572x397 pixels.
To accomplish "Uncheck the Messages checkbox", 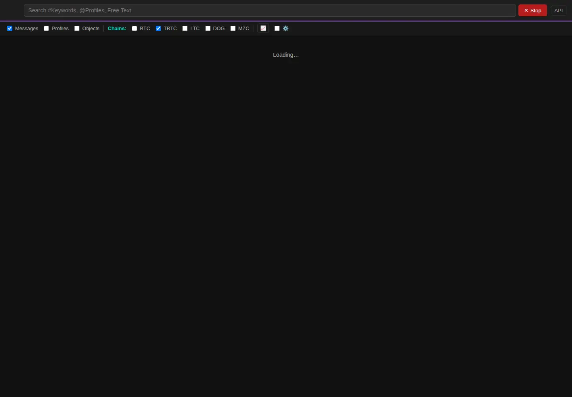I will [x=10, y=28].
